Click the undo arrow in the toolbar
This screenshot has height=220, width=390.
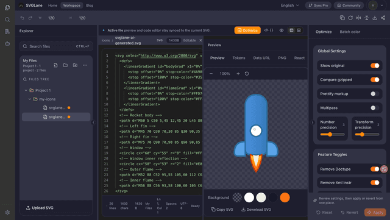tap(22, 18)
